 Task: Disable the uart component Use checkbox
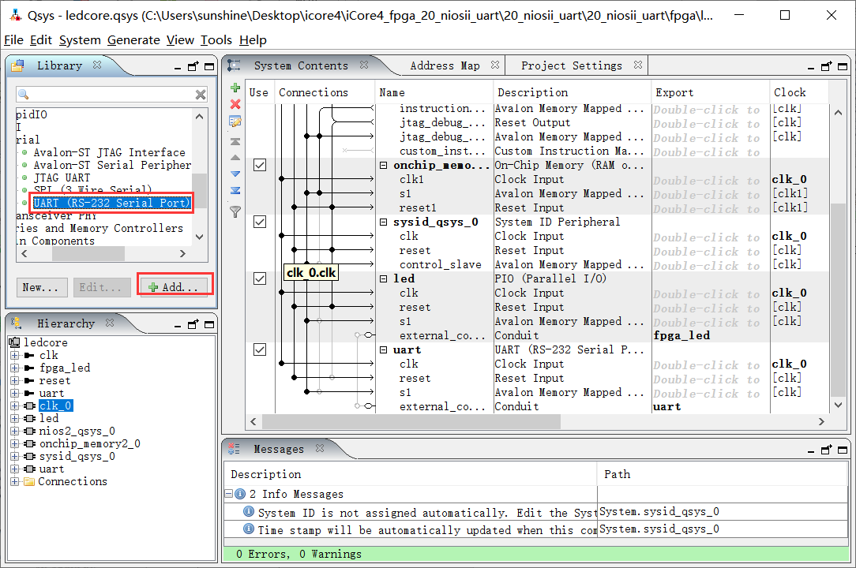(259, 350)
